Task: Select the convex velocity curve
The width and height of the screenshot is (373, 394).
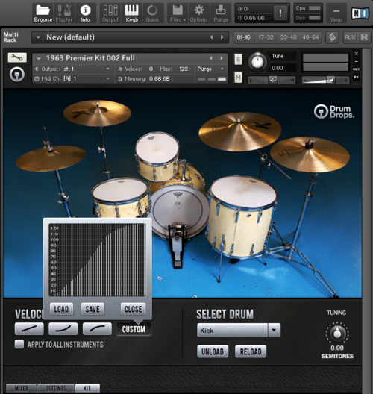Action: 97,328
